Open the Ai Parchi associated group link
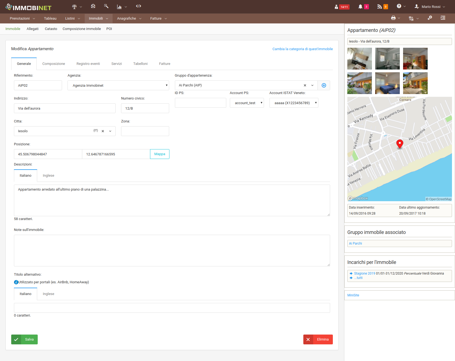This screenshot has width=455, height=361. click(x=355, y=243)
